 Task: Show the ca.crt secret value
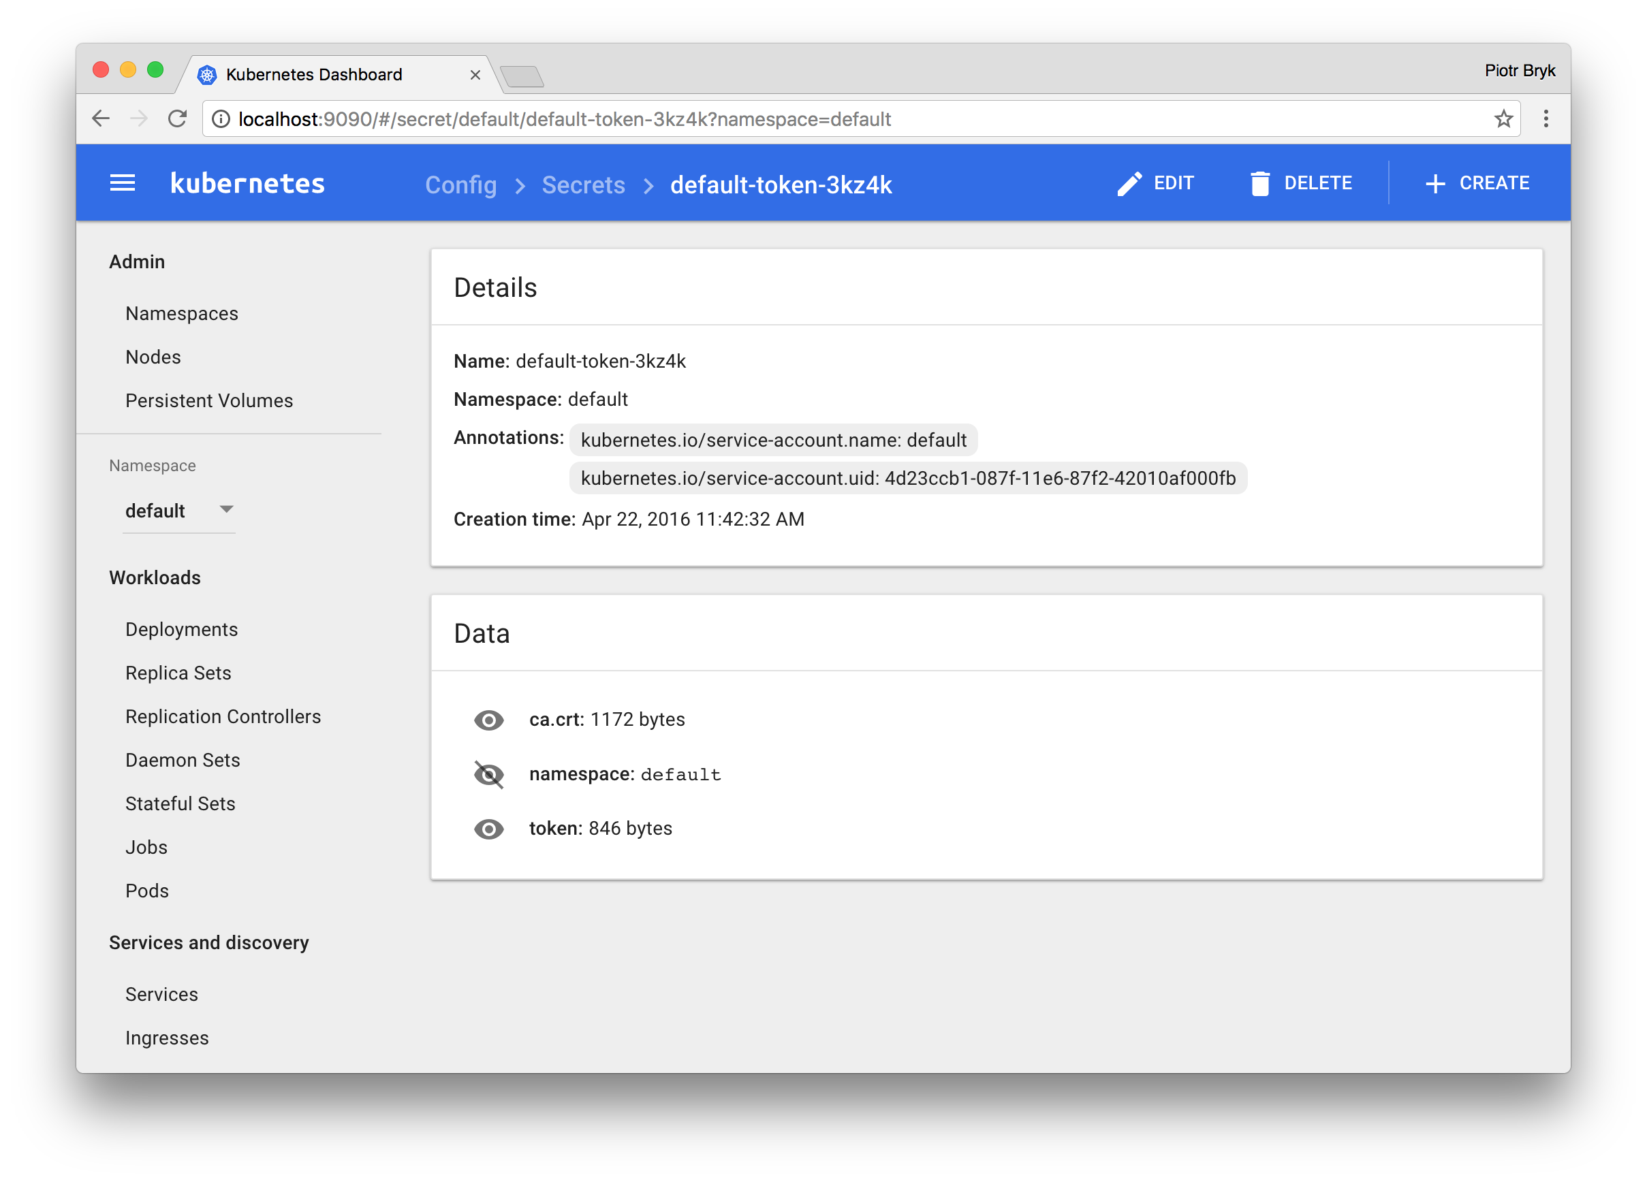click(x=489, y=720)
